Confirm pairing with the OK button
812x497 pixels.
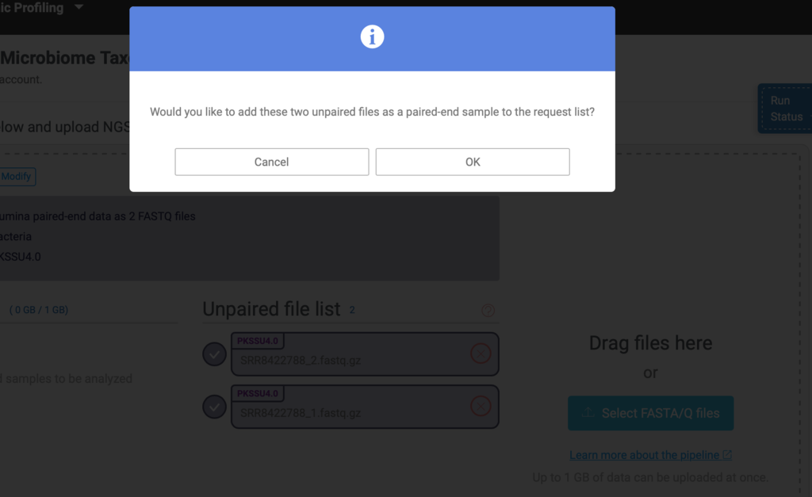click(x=473, y=162)
